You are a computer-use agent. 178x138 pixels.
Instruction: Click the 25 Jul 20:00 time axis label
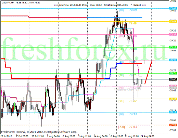pyautogui.click(x=22, y=136)
